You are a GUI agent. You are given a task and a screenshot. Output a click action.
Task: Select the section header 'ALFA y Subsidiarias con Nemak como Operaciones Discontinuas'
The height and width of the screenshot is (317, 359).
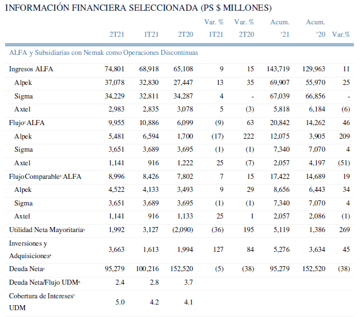click(x=103, y=53)
